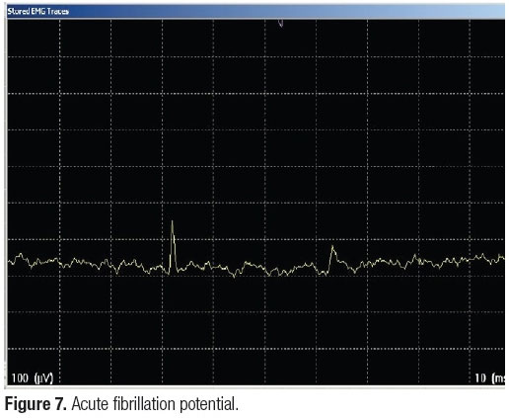Click the µV unit text at bottom left

[43, 378]
